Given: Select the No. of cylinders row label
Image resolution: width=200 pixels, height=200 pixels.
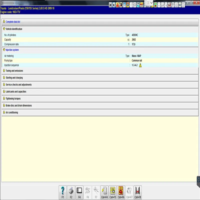Looking at the screenshot, I should (x=10, y=35).
